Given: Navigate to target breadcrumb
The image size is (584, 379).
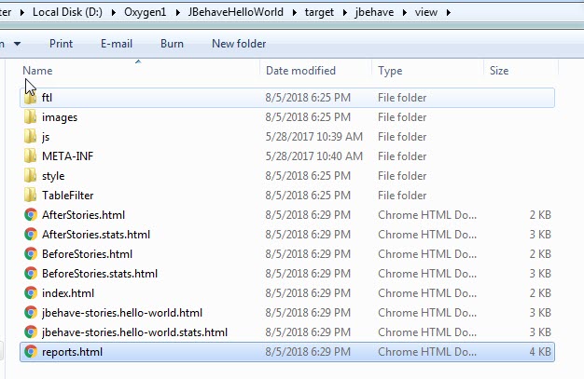Looking at the screenshot, I should pyautogui.click(x=319, y=12).
